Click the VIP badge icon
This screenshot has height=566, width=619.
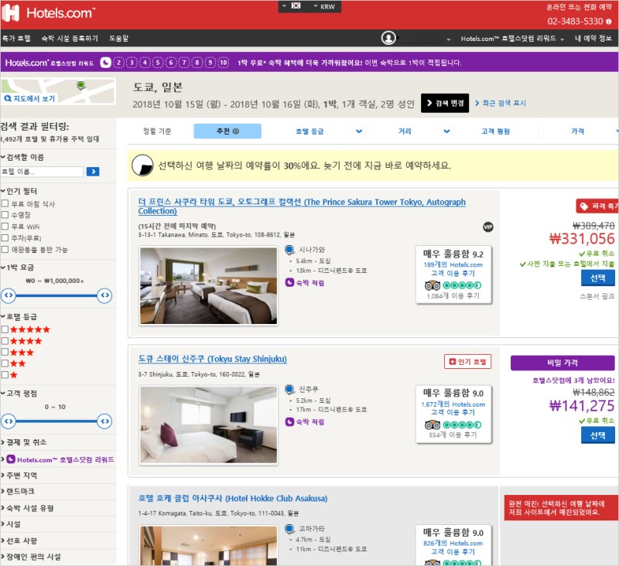[488, 227]
